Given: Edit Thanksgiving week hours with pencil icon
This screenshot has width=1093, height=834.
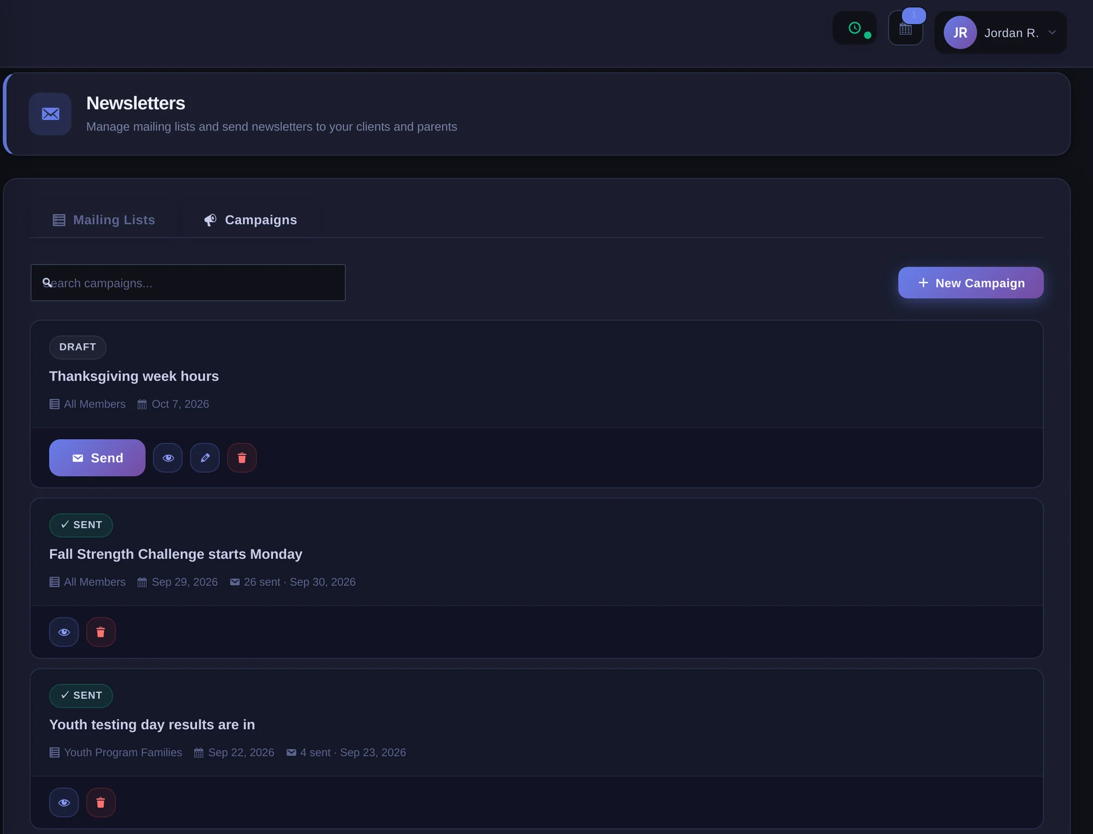Looking at the screenshot, I should [205, 458].
